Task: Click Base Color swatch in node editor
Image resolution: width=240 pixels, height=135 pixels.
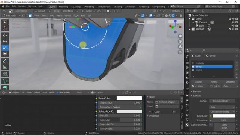Action: click(x=129, y=98)
